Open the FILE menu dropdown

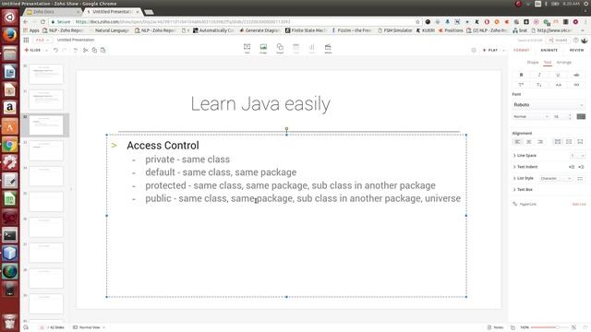point(42,40)
